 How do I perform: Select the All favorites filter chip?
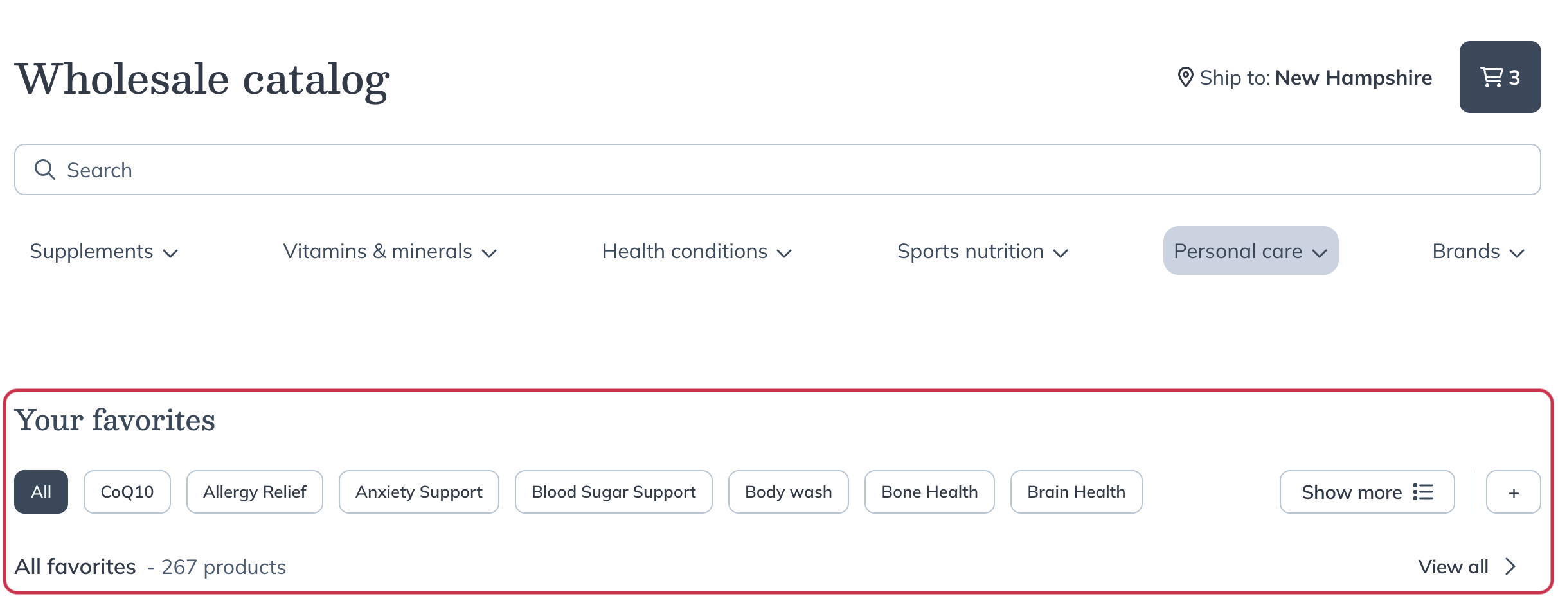click(x=41, y=492)
